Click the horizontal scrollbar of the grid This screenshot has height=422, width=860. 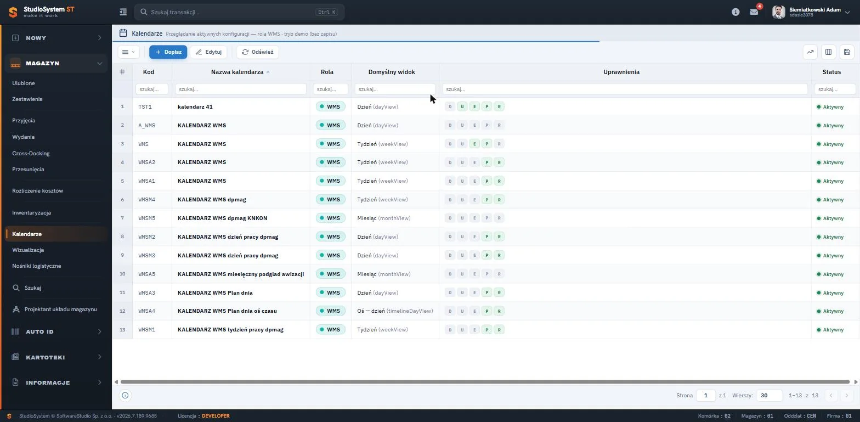pos(485,382)
